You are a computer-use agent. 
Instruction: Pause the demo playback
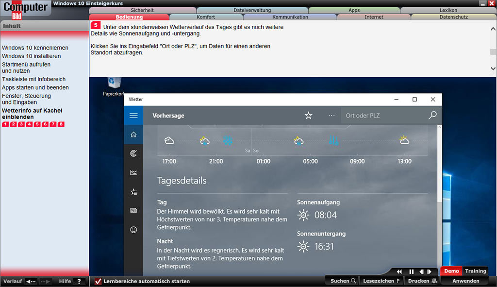pos(411,271)
